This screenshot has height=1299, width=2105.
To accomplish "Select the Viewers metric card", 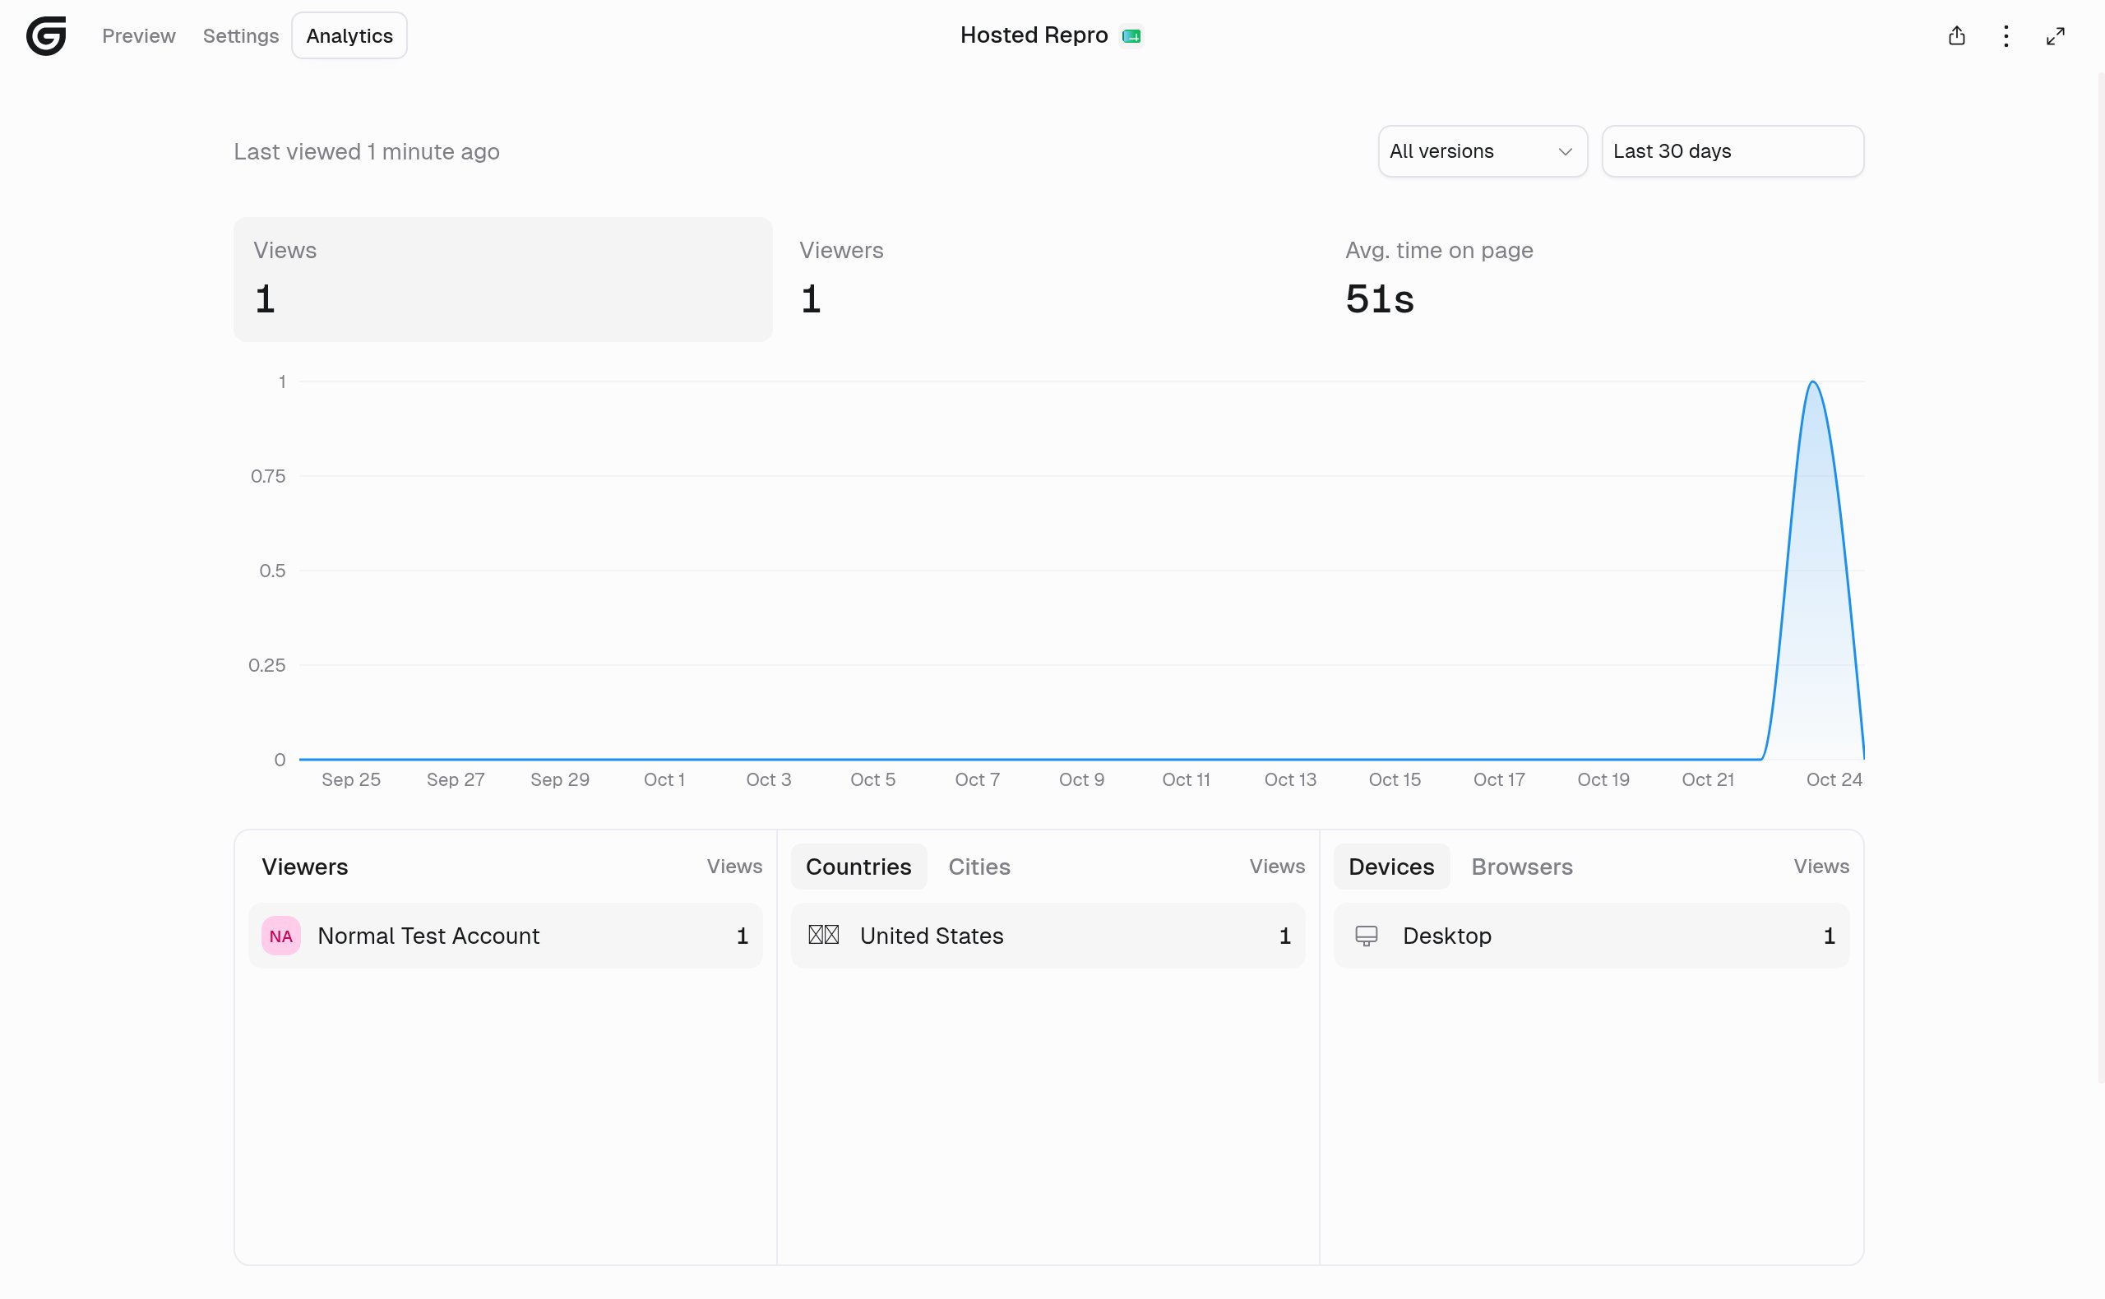I will [1048, 280].
